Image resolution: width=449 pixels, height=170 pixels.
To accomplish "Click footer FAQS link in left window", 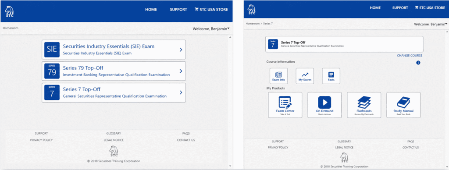I will point(186,133).
